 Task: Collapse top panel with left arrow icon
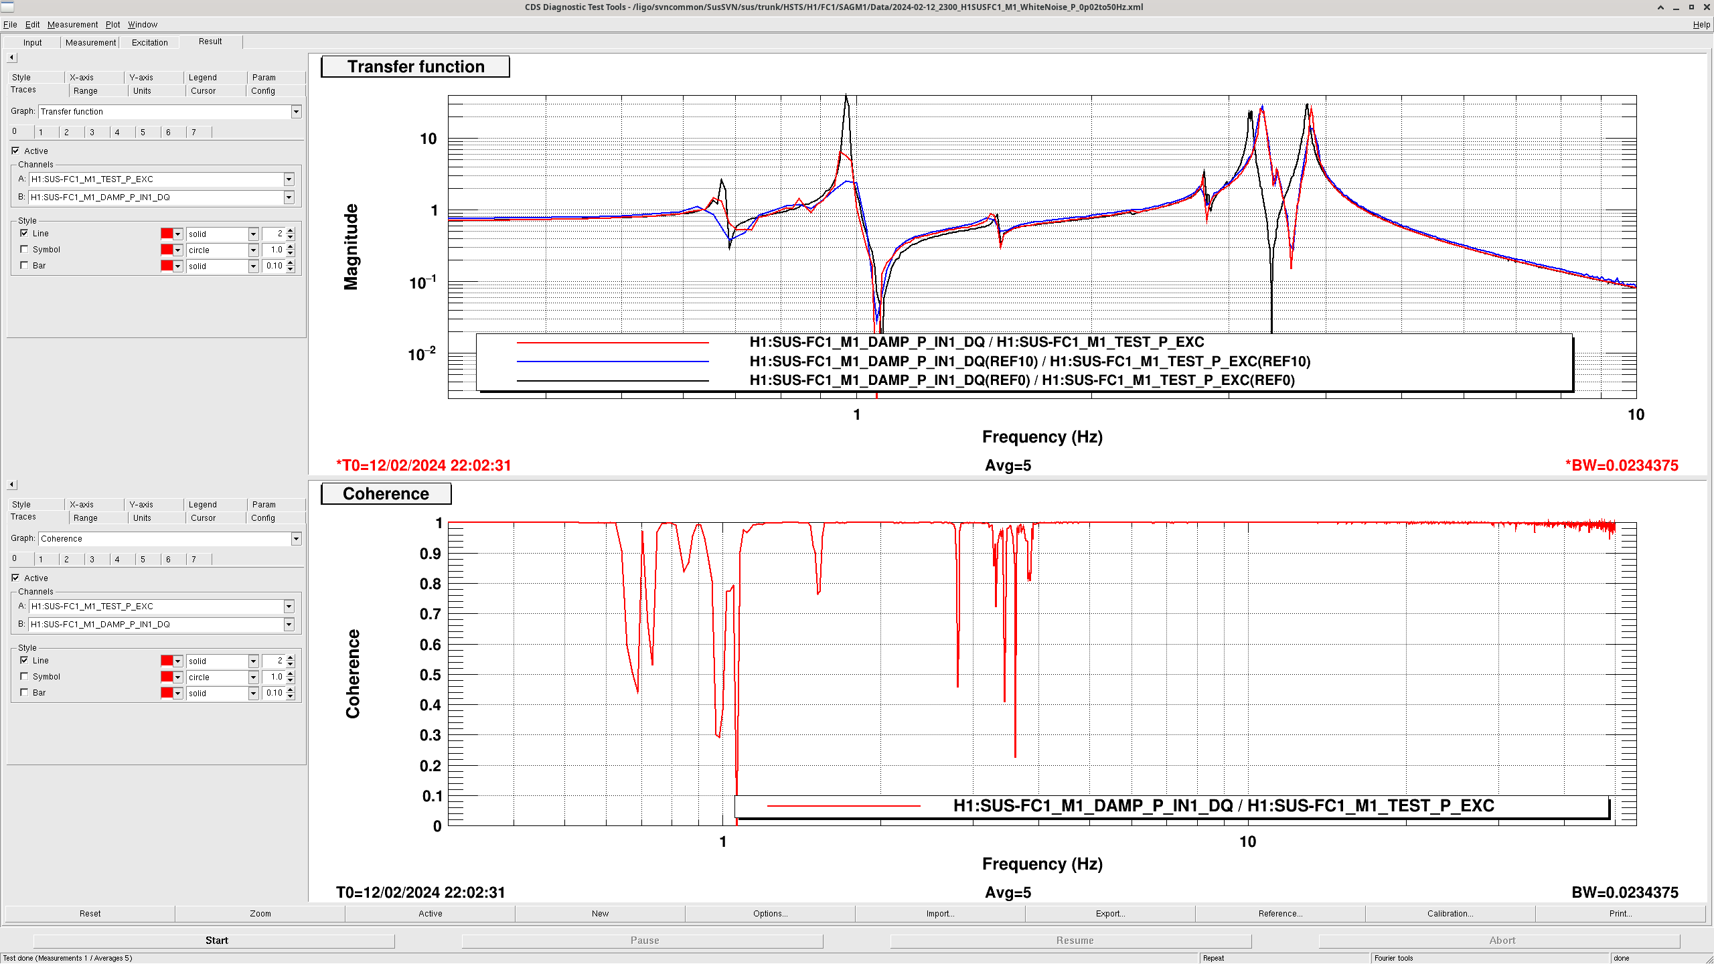pos(11,58)
